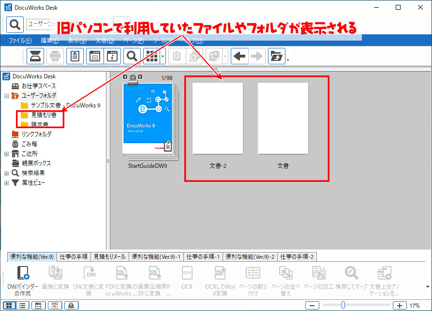Select the DocuWorks Desk root tree node

[34, 76]
